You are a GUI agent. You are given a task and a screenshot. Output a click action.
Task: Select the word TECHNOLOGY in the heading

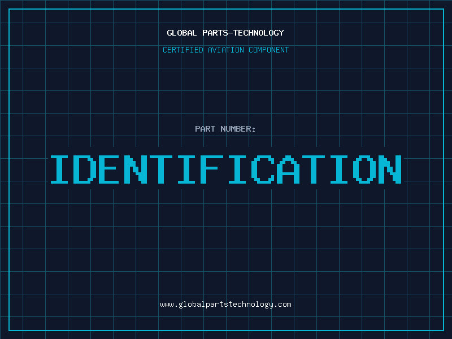(x=259, y=33)
